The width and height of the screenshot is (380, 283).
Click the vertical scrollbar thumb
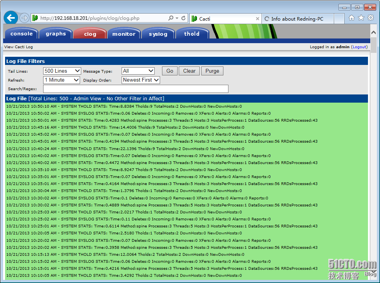(x=373, y=45)
